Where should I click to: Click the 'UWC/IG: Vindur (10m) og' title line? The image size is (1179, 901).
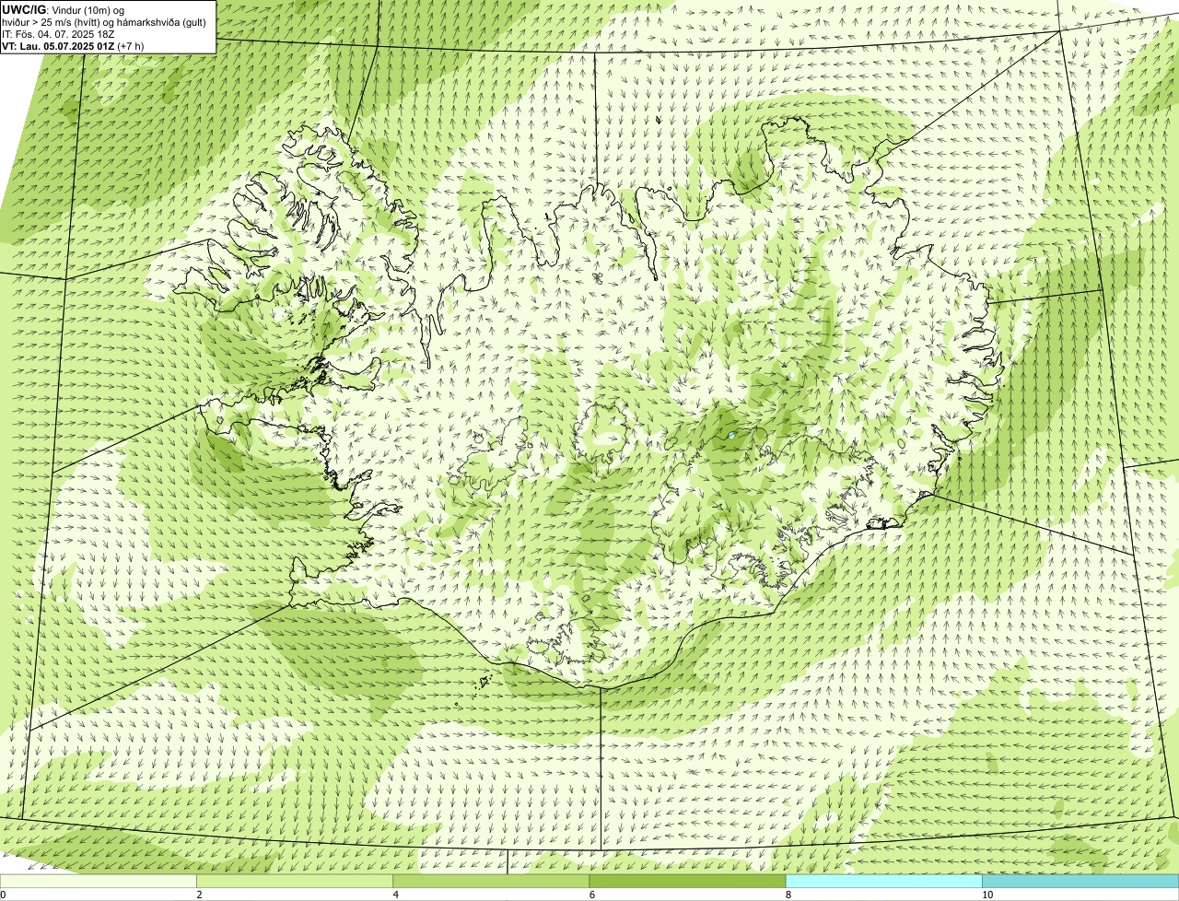tap(64, 9)
